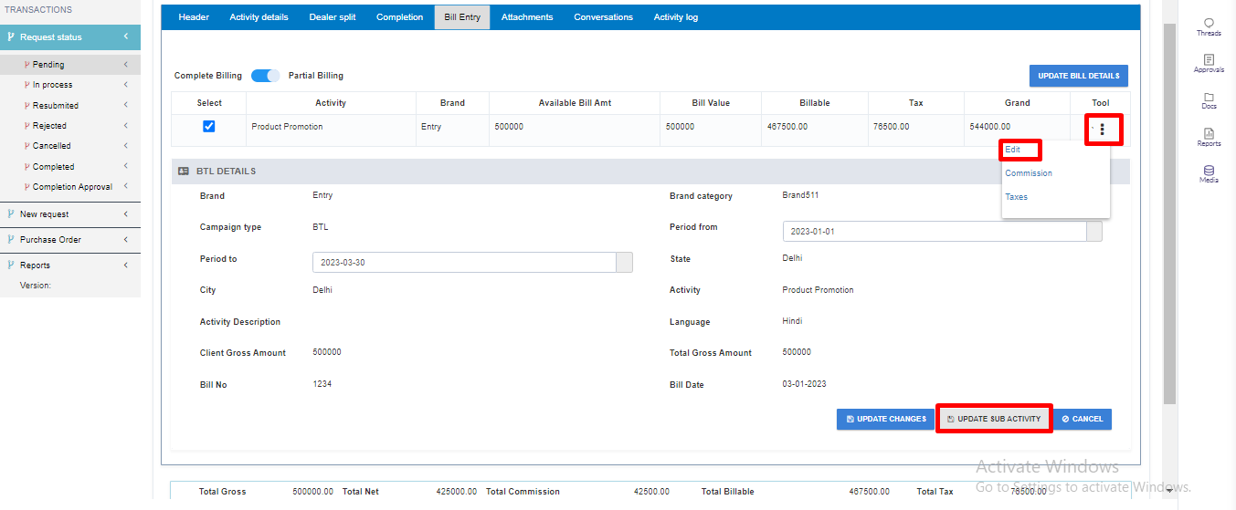Screen dimensions: 1236x510
Task: Open the Period to calendar picker button
Action: tap(625, 263)
